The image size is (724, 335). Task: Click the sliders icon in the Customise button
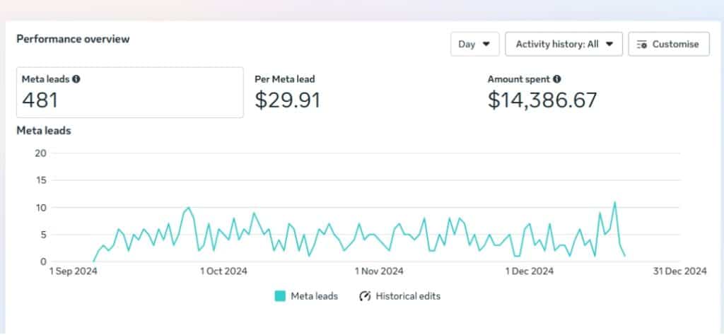coord(642,44)
